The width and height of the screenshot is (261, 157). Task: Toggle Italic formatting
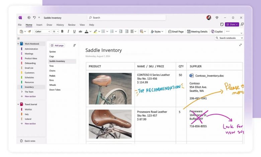coord(68,31)
